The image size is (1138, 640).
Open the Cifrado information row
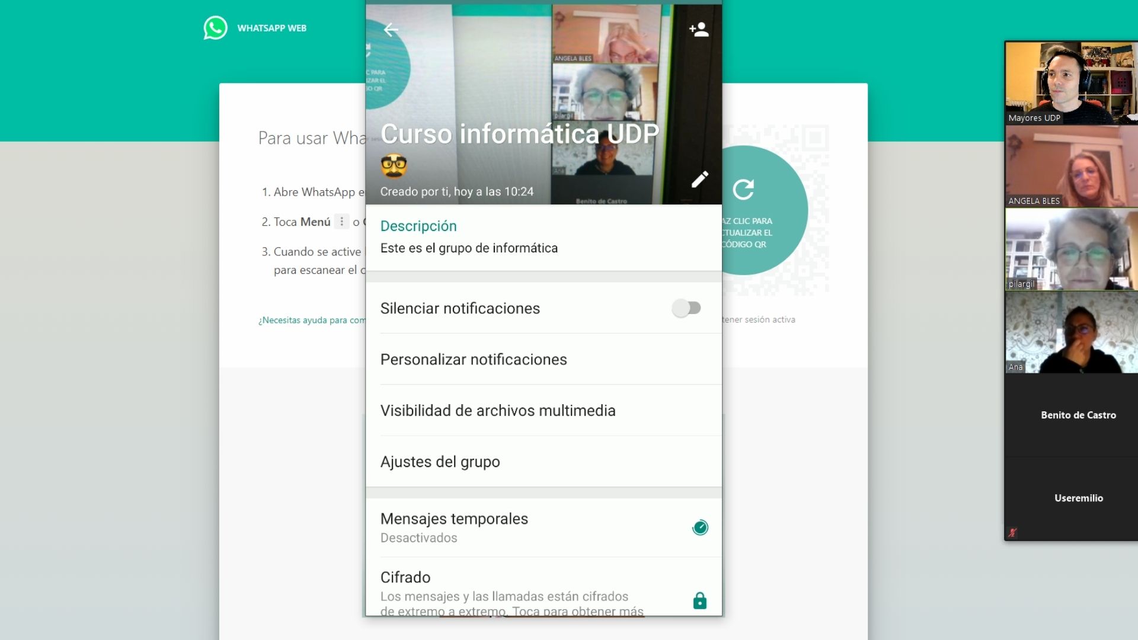coord(544,587)
